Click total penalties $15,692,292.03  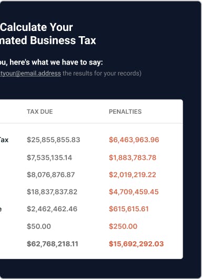tap(136, 243)
